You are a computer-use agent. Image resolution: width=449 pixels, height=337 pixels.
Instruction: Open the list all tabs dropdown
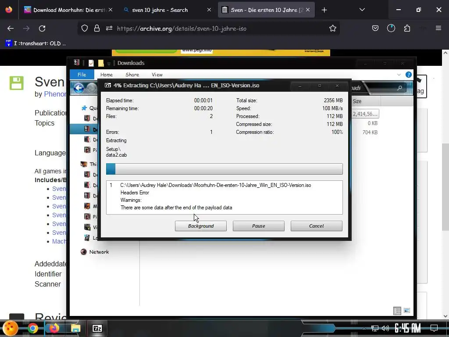(362, 10)
